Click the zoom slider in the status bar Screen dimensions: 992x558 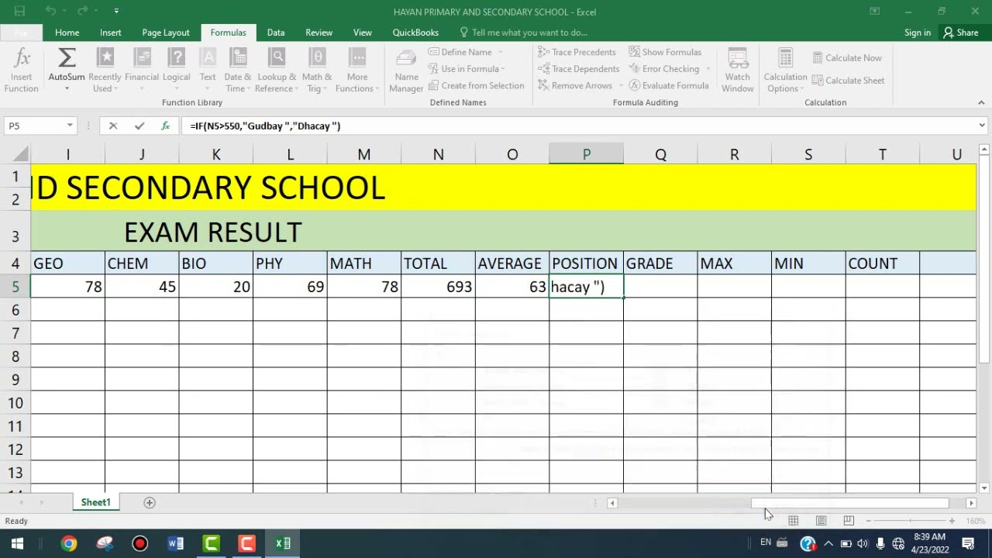[911, 521]
